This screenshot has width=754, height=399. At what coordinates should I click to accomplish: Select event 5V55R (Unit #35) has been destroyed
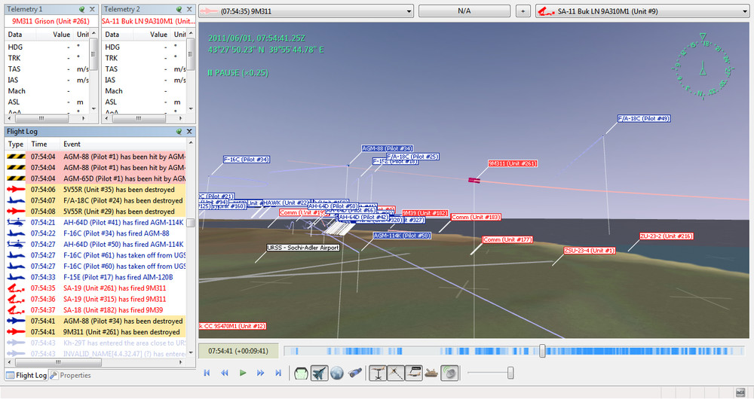coord(96,190)
